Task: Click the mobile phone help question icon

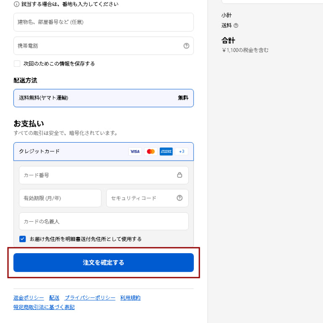Action: pos(186,46)
